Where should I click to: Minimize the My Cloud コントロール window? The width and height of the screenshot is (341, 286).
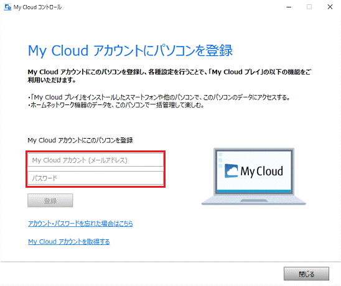289,7
